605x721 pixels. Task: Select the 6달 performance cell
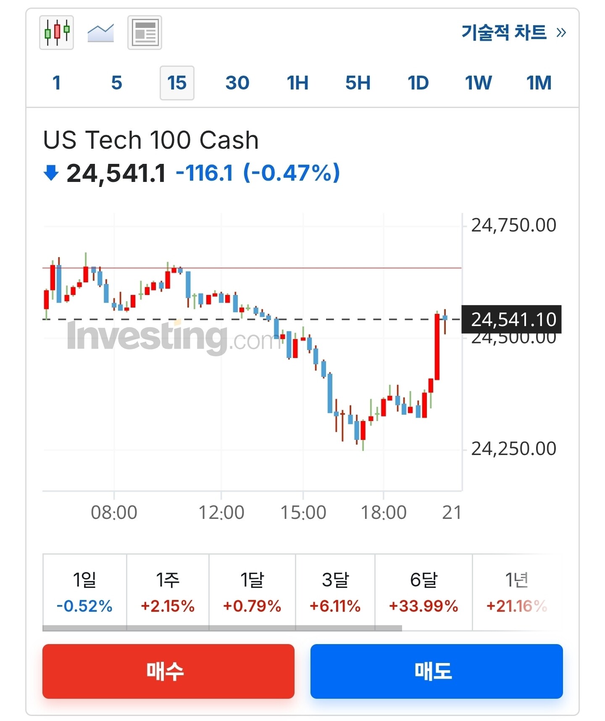pos(423,592)
